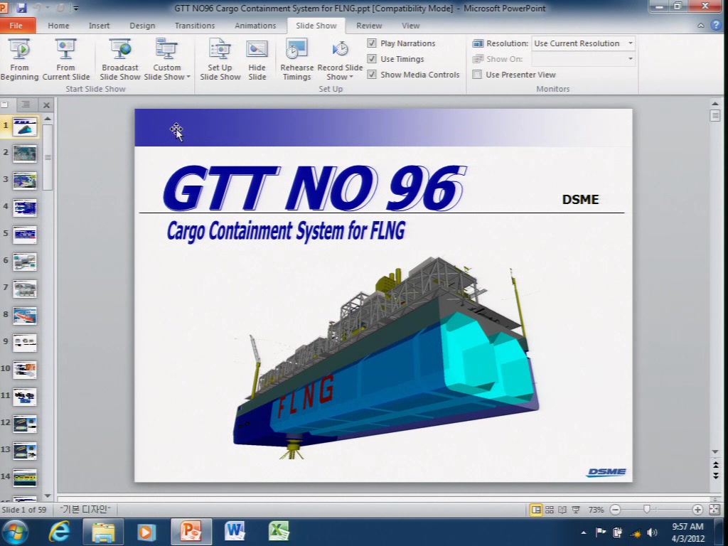Go to previous slide with double arrow
The image size is (728, 546).
coord(715,464)
